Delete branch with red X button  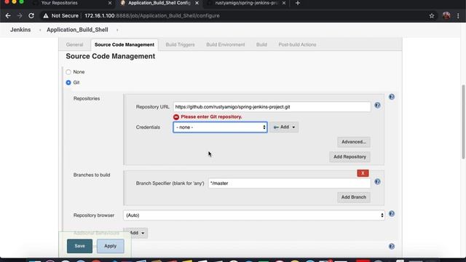pos(363,173)
